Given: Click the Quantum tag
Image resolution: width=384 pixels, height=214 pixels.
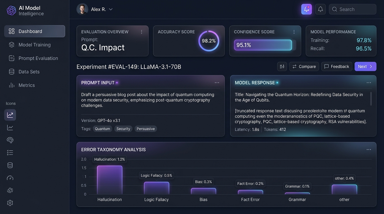Looking at the screenshot, I should tap(102, 129).
